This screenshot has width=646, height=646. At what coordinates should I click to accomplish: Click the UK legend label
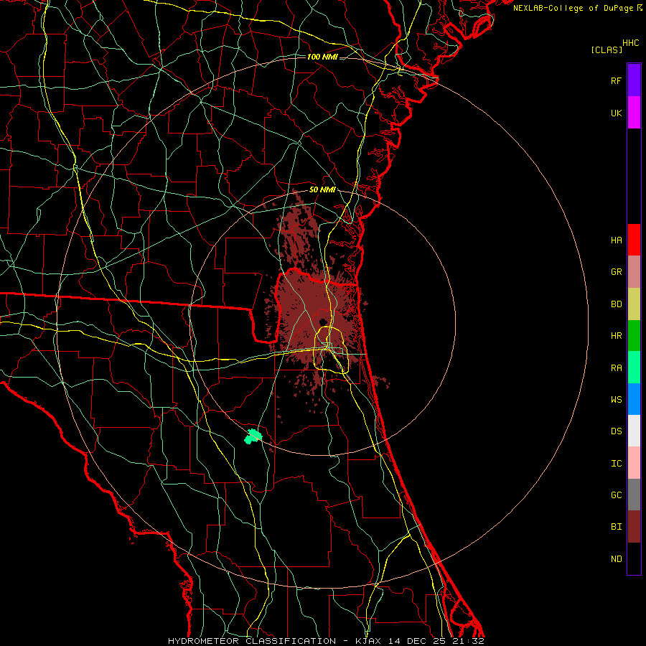[x=616, y=113]
